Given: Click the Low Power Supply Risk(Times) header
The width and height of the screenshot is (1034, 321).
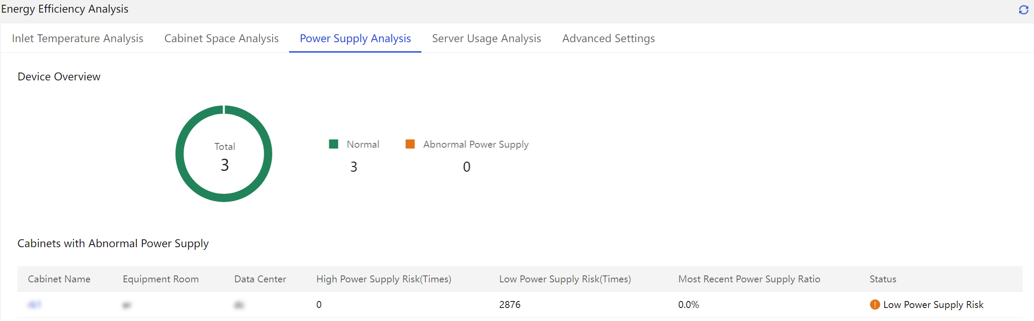Looking at the screenshot, I should click(565, 279).
